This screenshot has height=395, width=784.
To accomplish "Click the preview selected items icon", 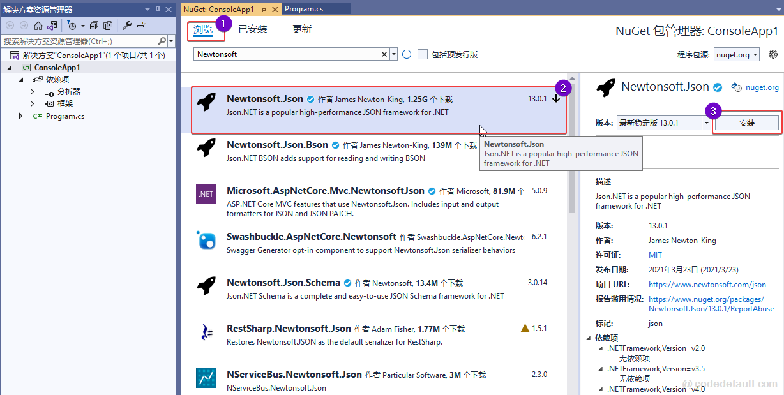I will [x=141, y=26].
